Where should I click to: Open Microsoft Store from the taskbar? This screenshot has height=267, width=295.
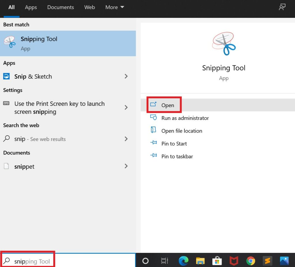pos(217,261)
